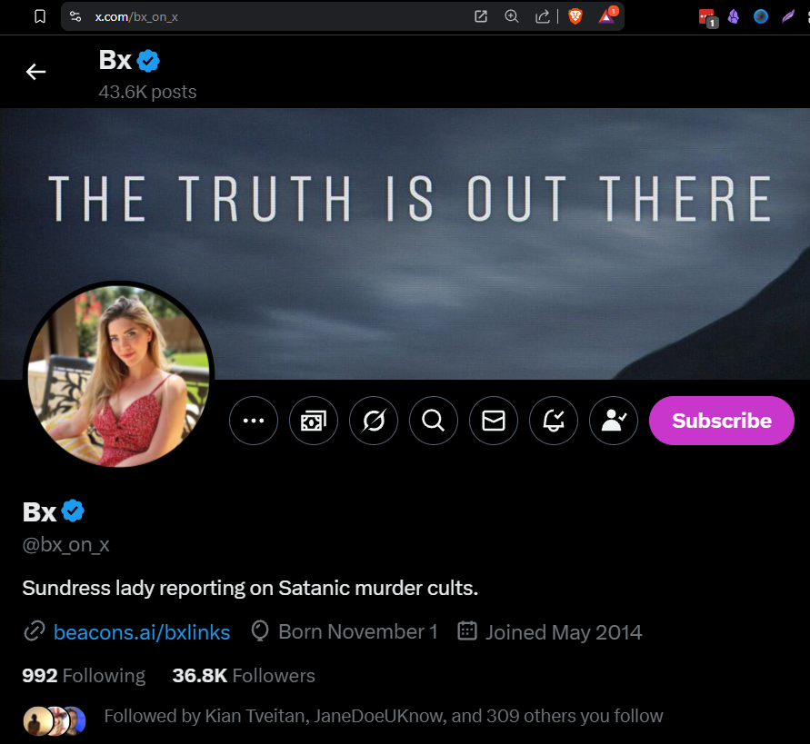Go back using the arrow button
The image size is (810, 744).
click(x=35, y=72)
